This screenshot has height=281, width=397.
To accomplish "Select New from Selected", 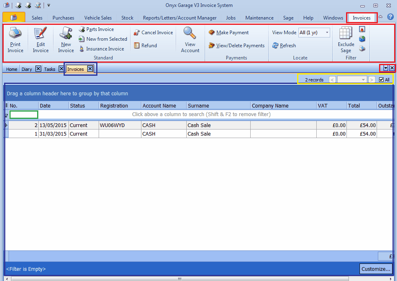I will [x=103, y=39].
